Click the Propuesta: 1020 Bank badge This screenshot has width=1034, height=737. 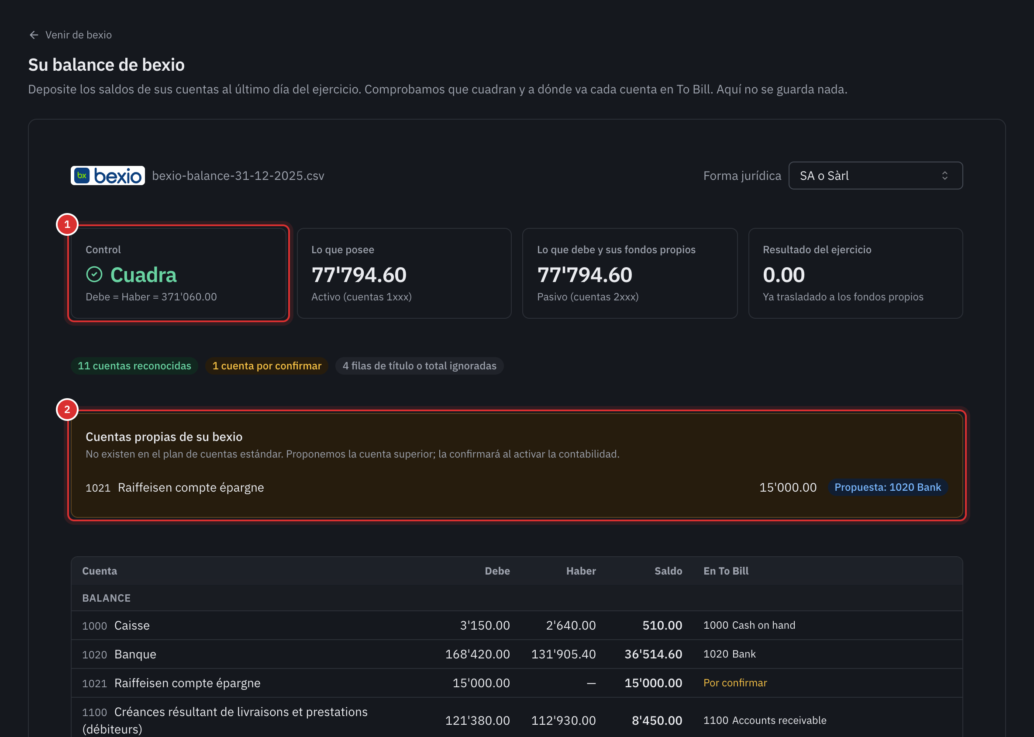pyautogui.click(x=887, y=487)
